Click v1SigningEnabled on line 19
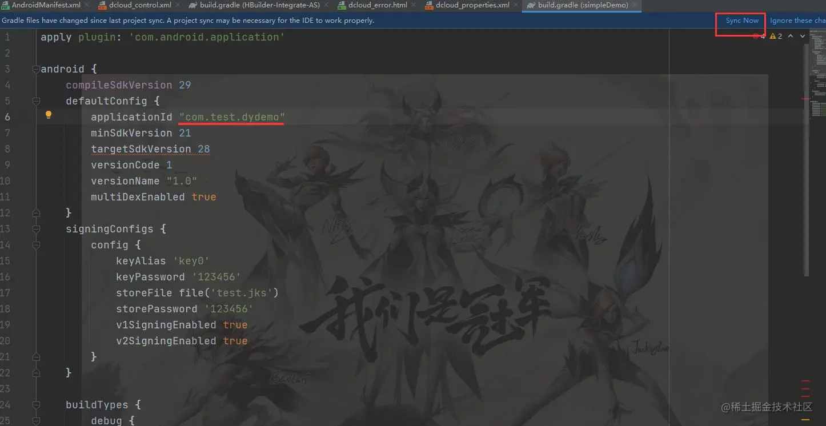826x426 pixels. click(166, 325)
